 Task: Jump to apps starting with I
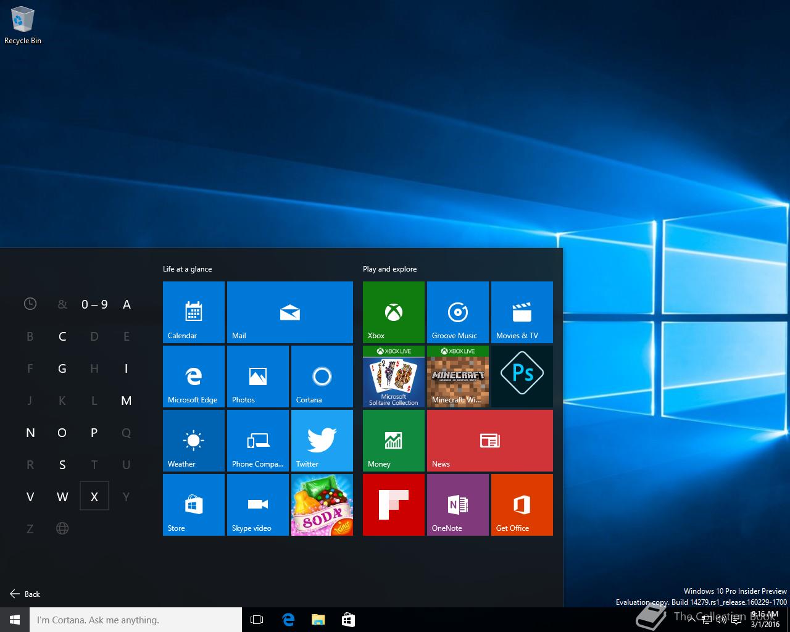(127, 368)
